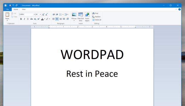Center-align the text
The width and height of the screenshot is (185, 106).
click(57, 19)
